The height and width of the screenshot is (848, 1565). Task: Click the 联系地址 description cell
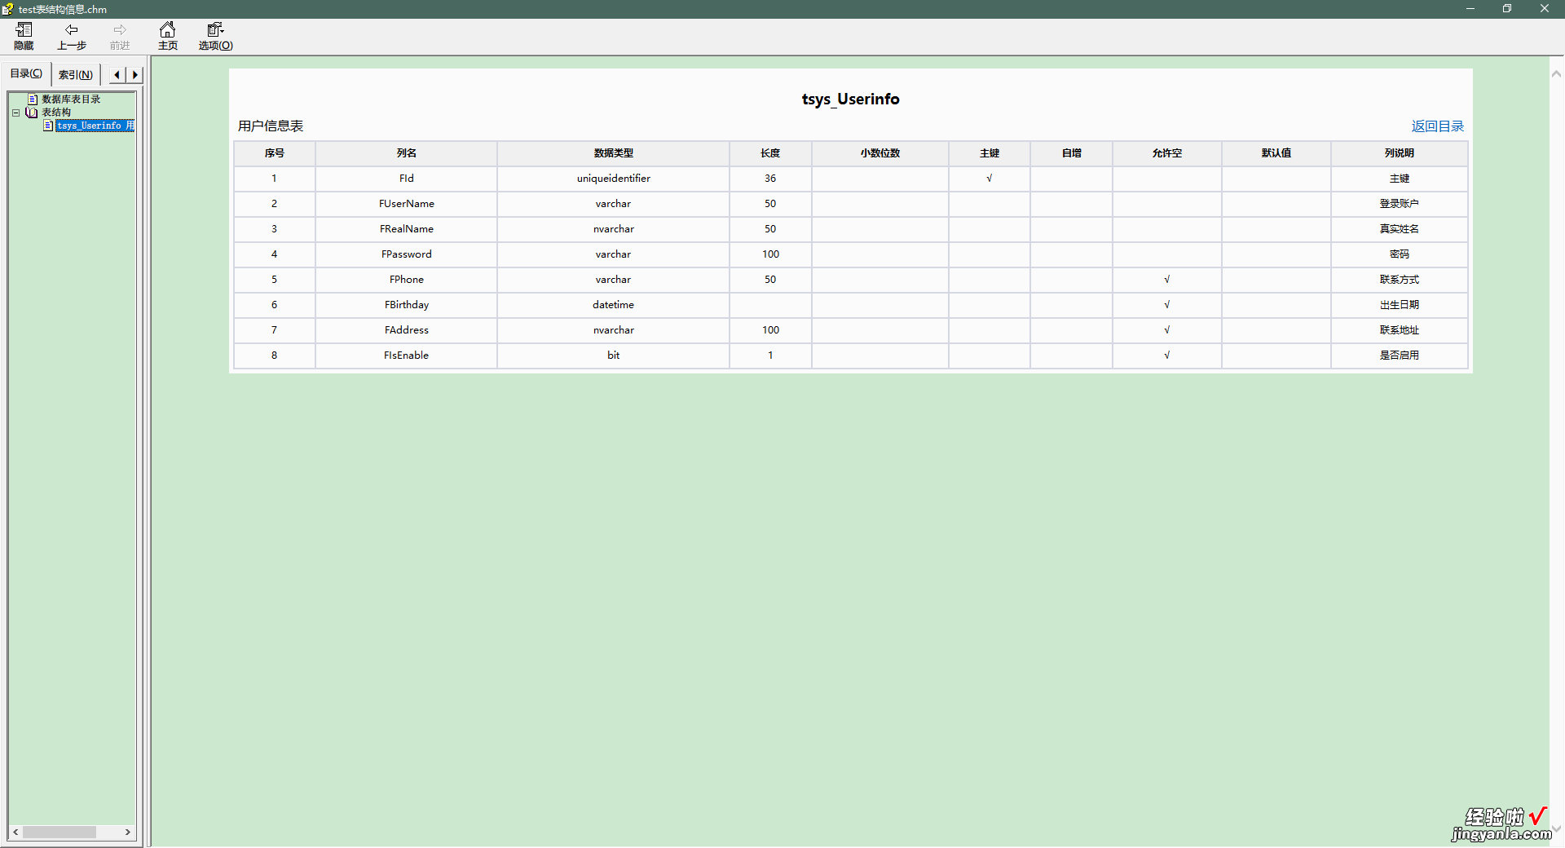(1400, 330)
